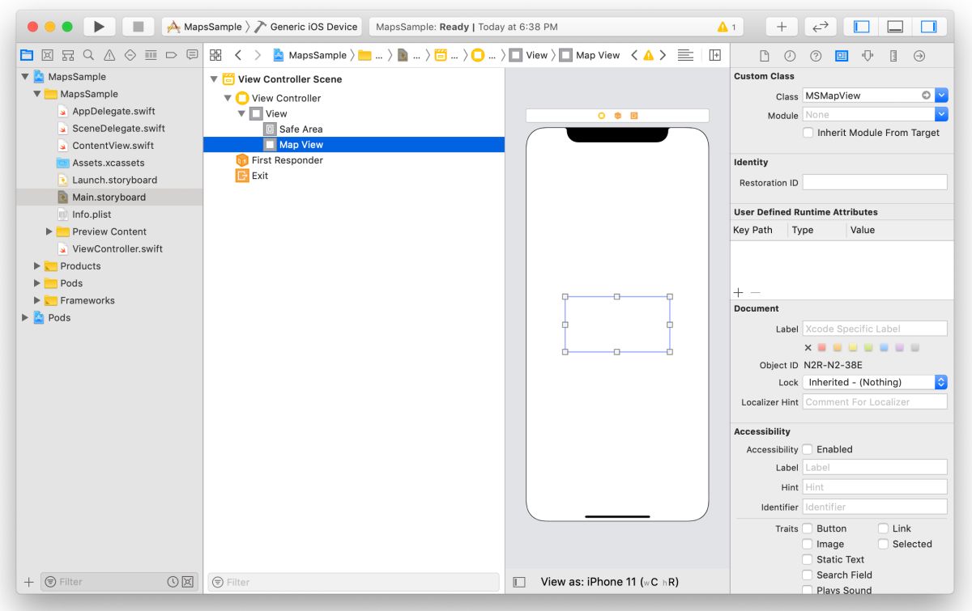Run the MapsSample project with Play button
Image resolution: width=972 pixels, height=611 pixels.
pos(99,27)
